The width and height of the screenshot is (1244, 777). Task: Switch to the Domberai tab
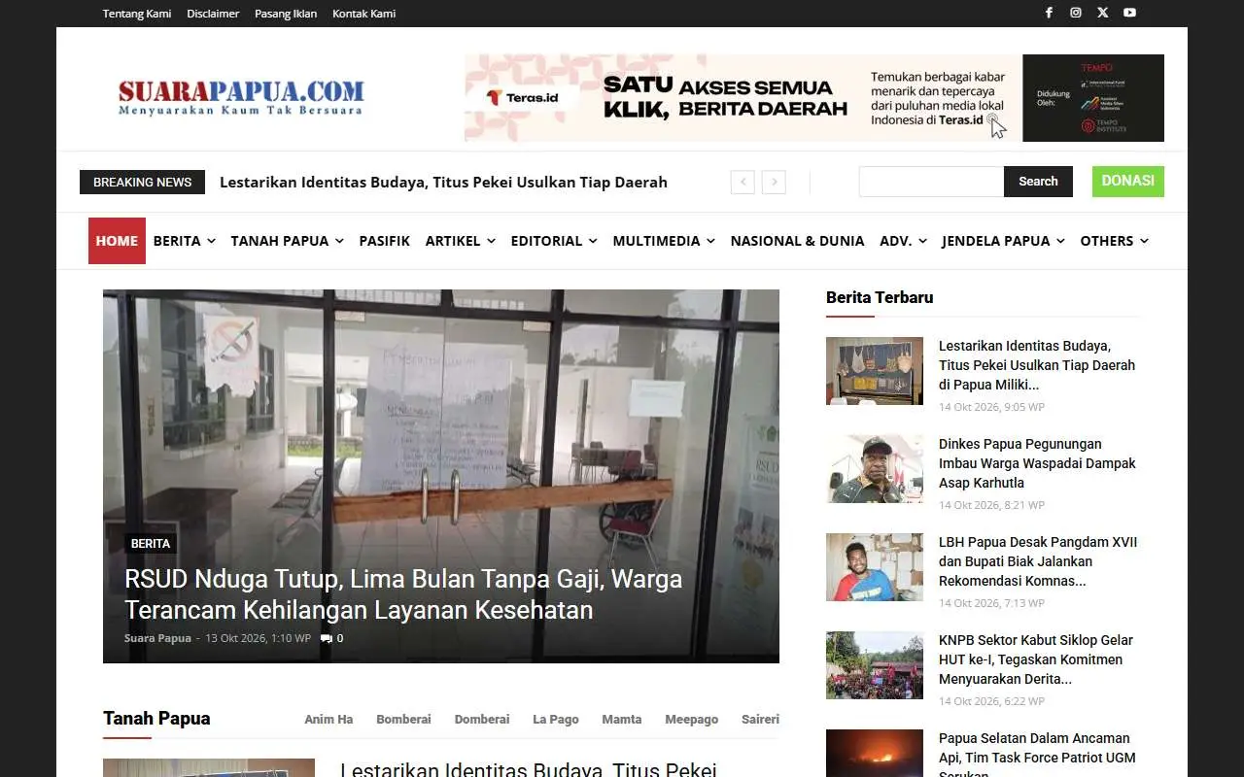coord(482,720)
